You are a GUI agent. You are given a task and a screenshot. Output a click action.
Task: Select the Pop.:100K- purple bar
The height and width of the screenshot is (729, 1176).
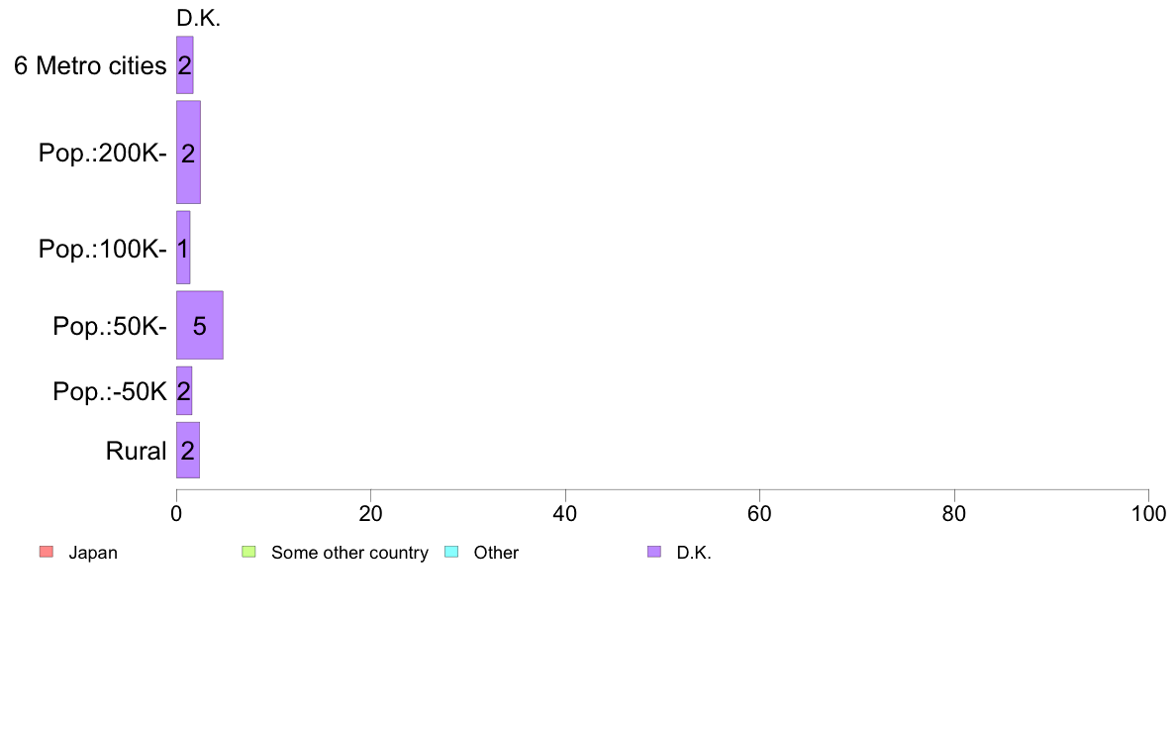point(183,248)
